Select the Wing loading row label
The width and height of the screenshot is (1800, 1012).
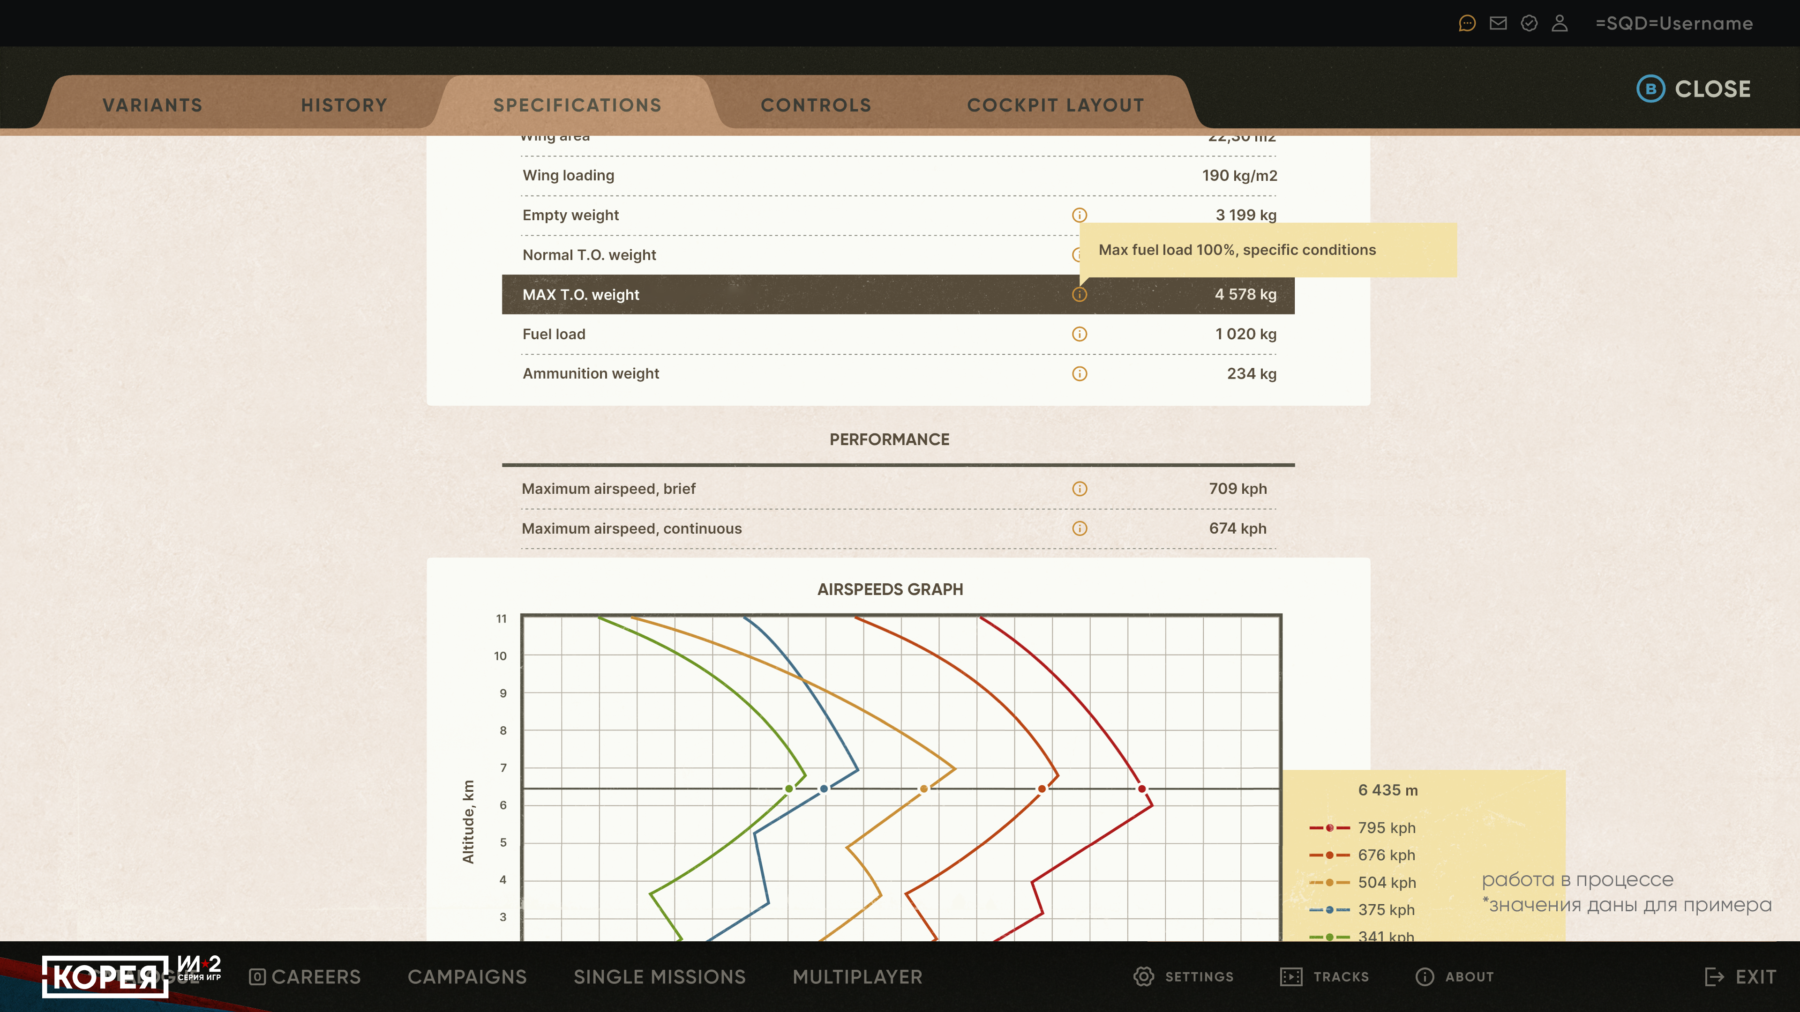point(568,175)
